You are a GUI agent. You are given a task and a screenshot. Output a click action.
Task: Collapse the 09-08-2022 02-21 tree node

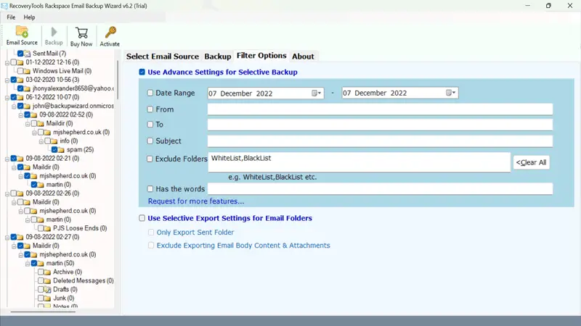click(x=6, y=159)
